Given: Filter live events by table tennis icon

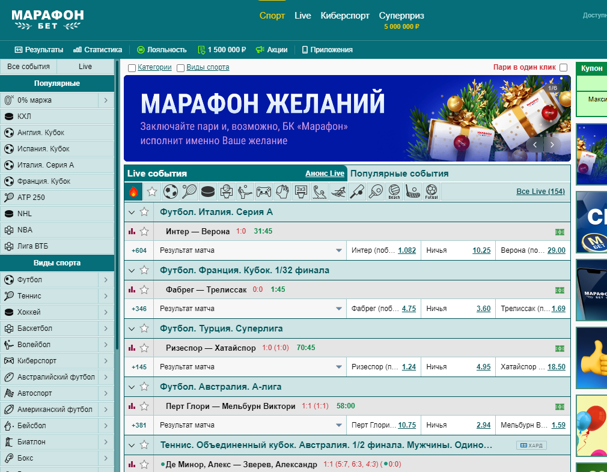Looking at the screenshot, I should [x=375, y=192].
